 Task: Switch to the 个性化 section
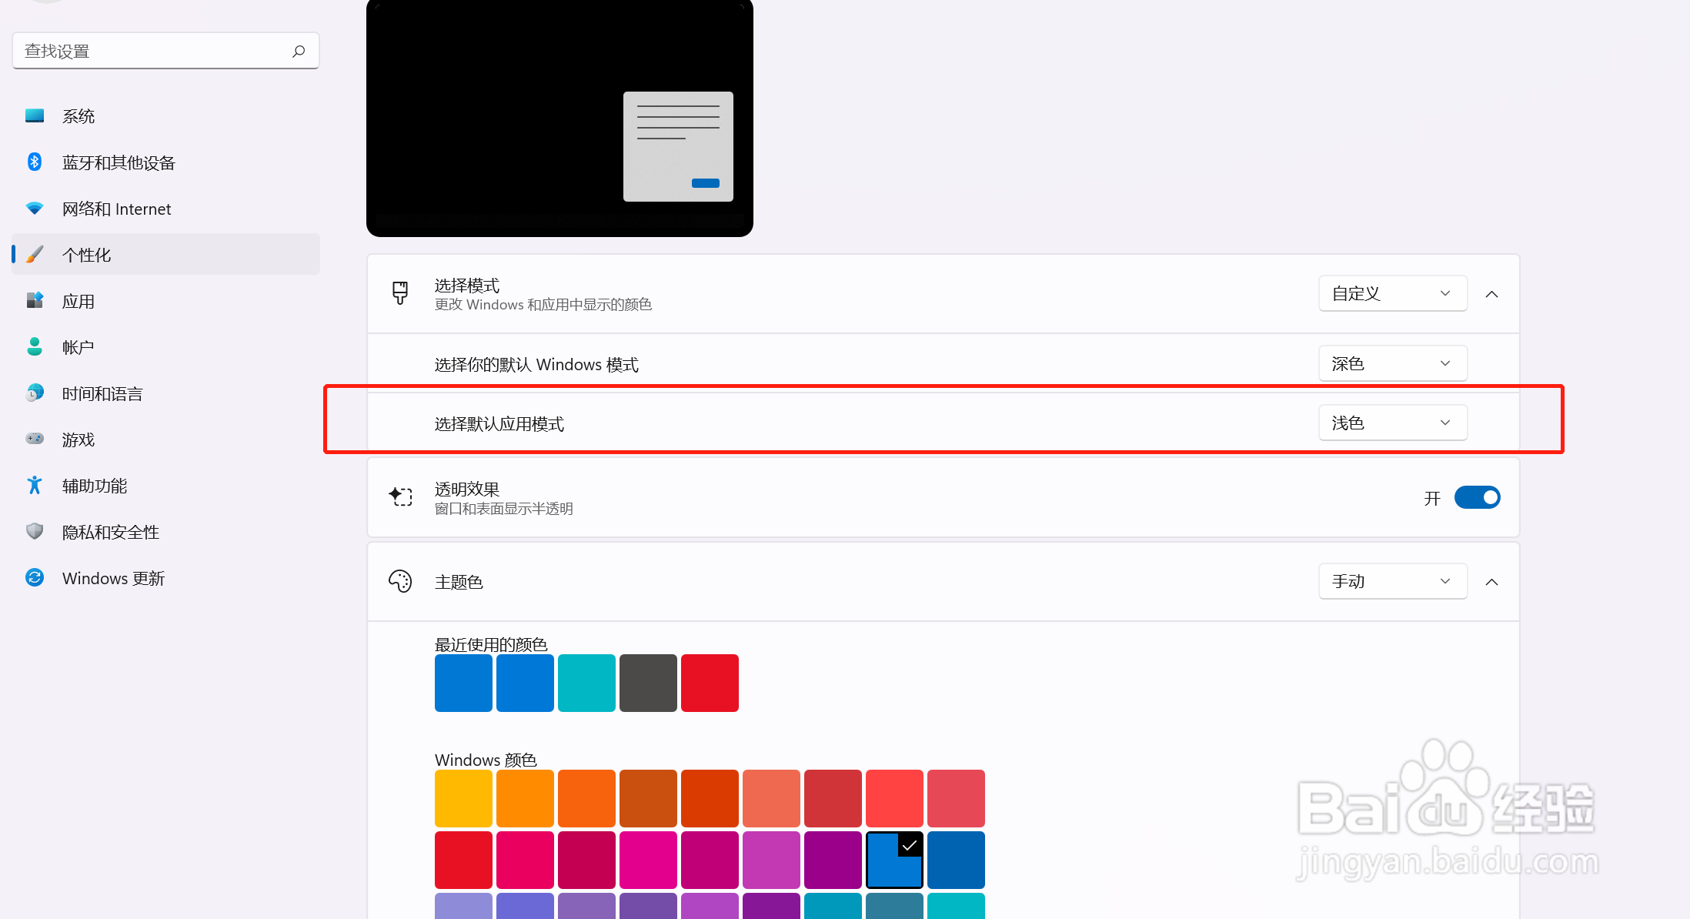[x=86, y=254]
